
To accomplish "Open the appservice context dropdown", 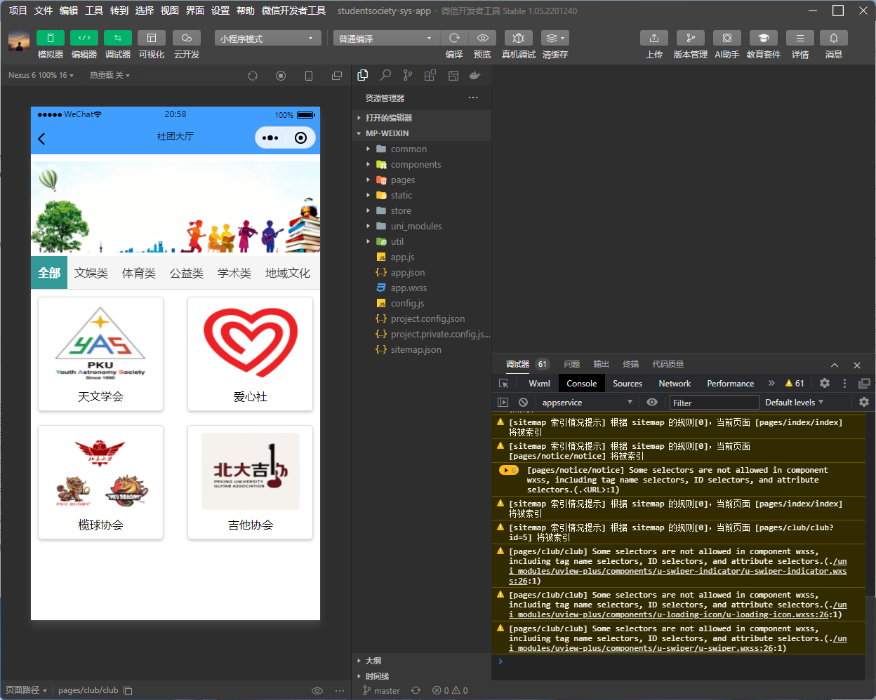I will point(587,403).
